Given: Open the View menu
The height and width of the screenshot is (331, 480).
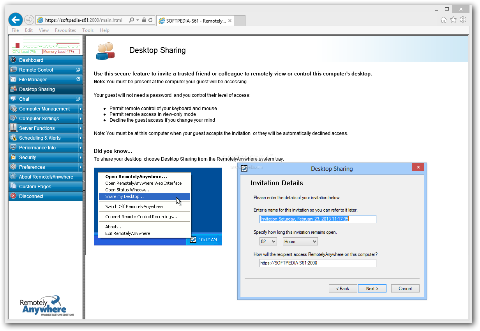Looking at the screenshot, I should click(x=44, y=30).
